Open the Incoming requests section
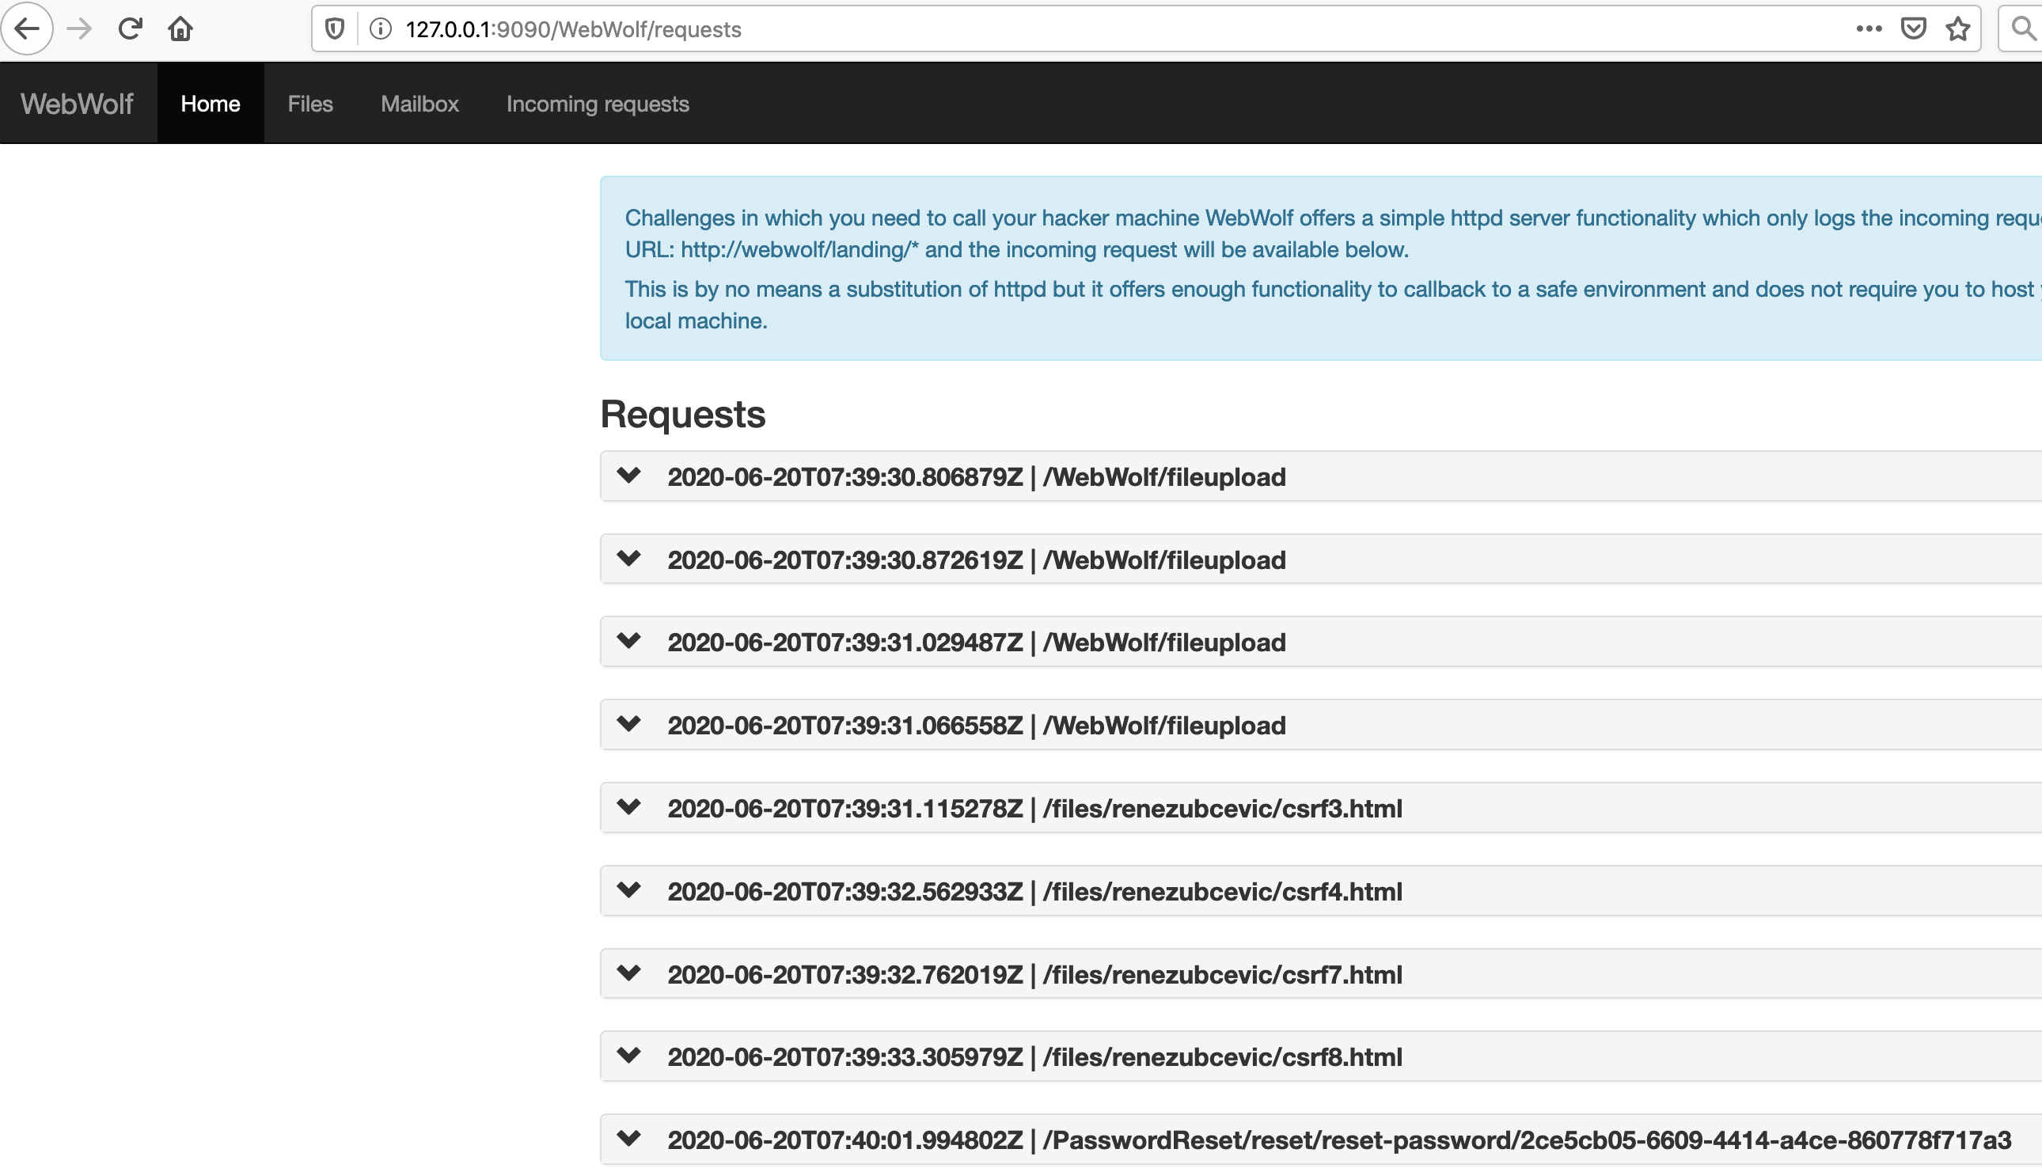 597,103
